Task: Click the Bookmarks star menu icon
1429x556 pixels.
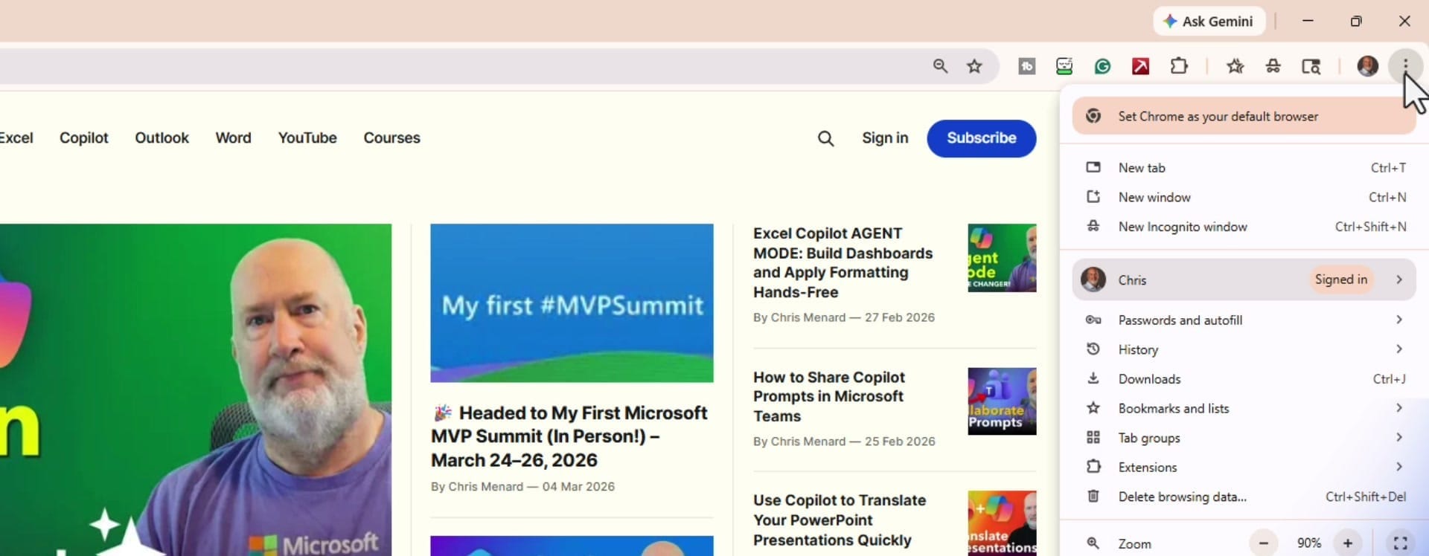Action: pos(1093,407)
